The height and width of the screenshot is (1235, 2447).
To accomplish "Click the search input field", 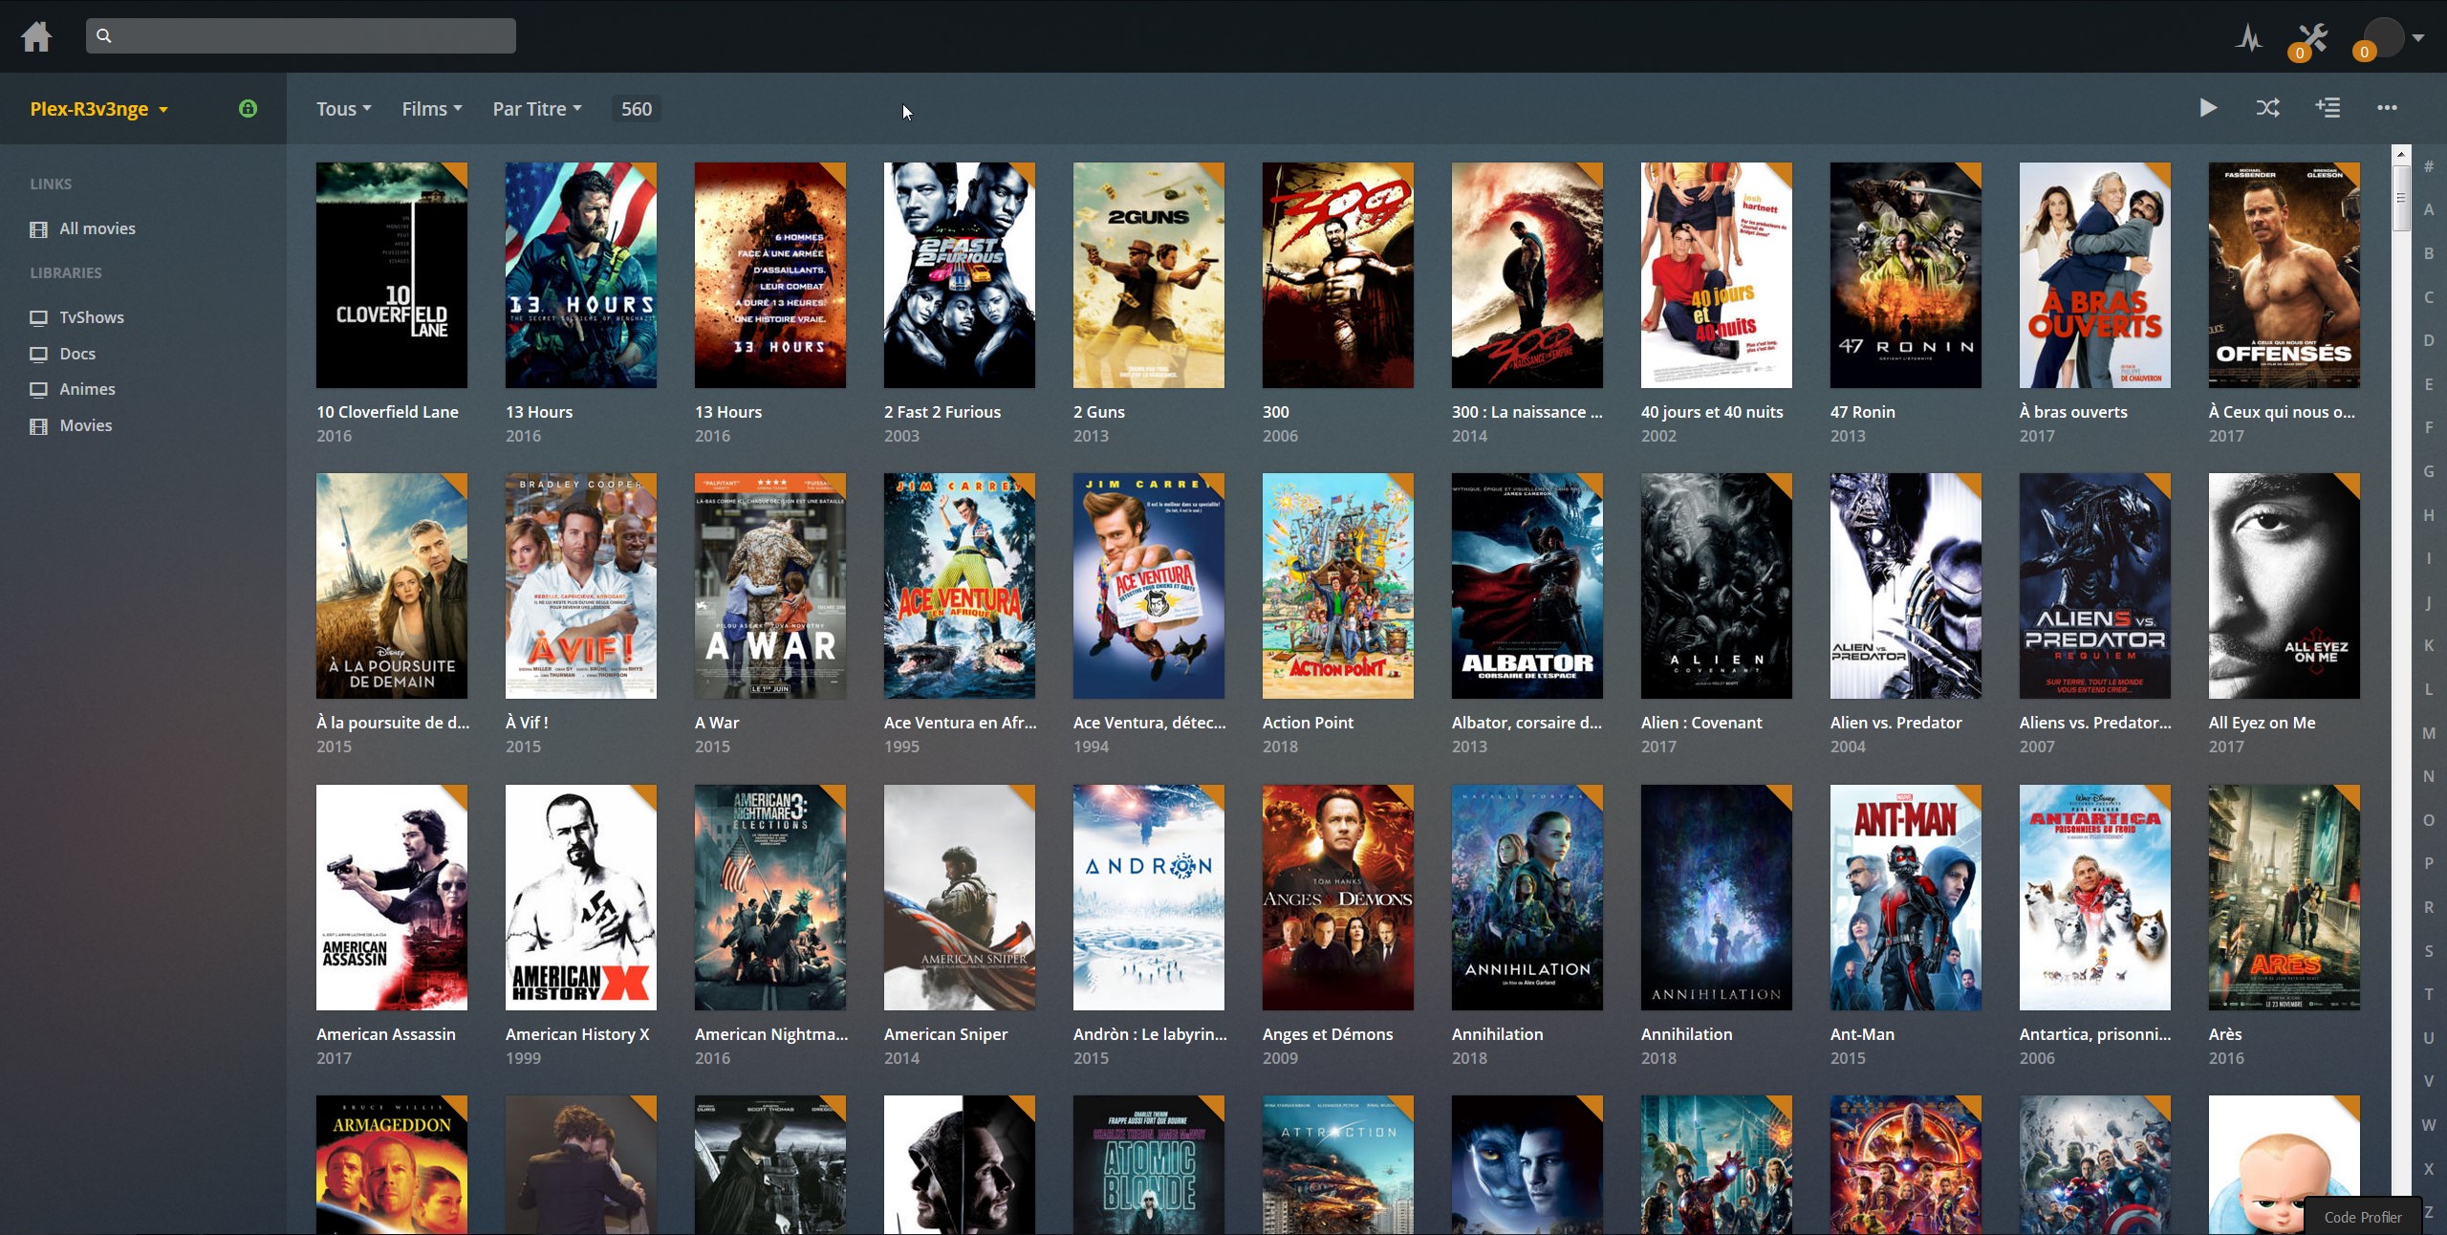I will 301,36.
